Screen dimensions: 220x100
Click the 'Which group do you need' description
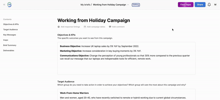(x=122, y=85)
